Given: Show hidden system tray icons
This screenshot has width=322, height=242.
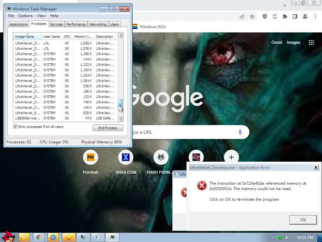Looking at the screenshot, I should (273, 238).
